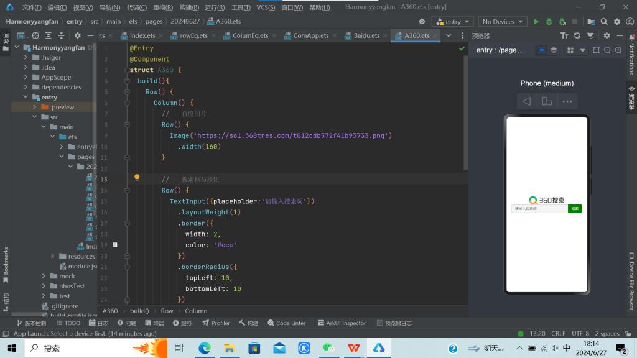637x358 pixels.
Task: Rotate the preview device orientation
Action: (x=547, y=101)
